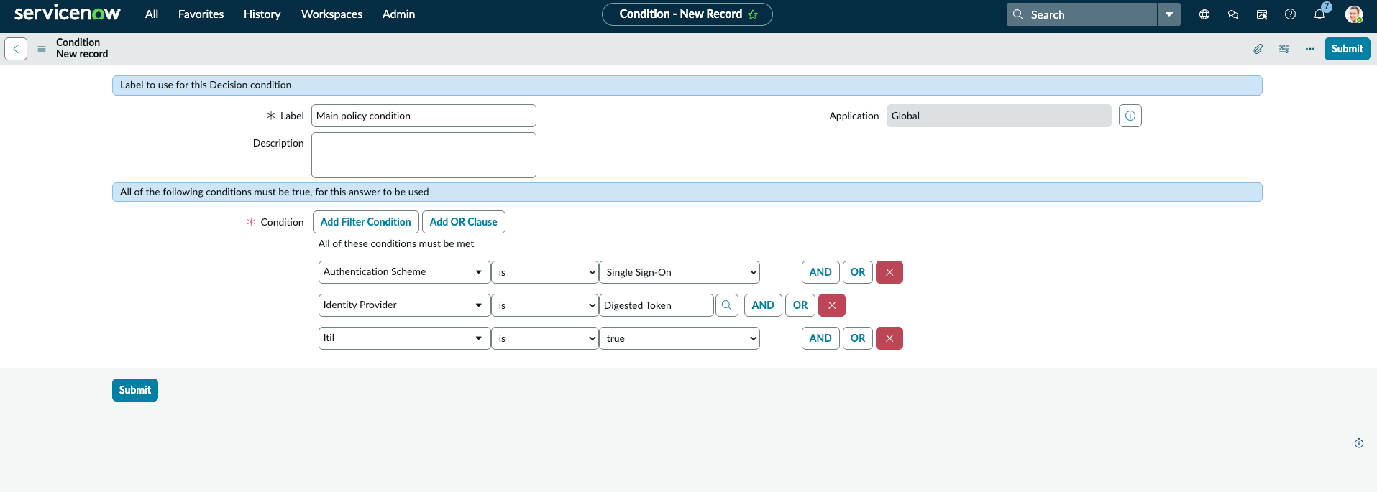Focus the Digested Token reference field
This screenshot has width=1377, height=492.
pyautogui.click(x=657, y=305)
